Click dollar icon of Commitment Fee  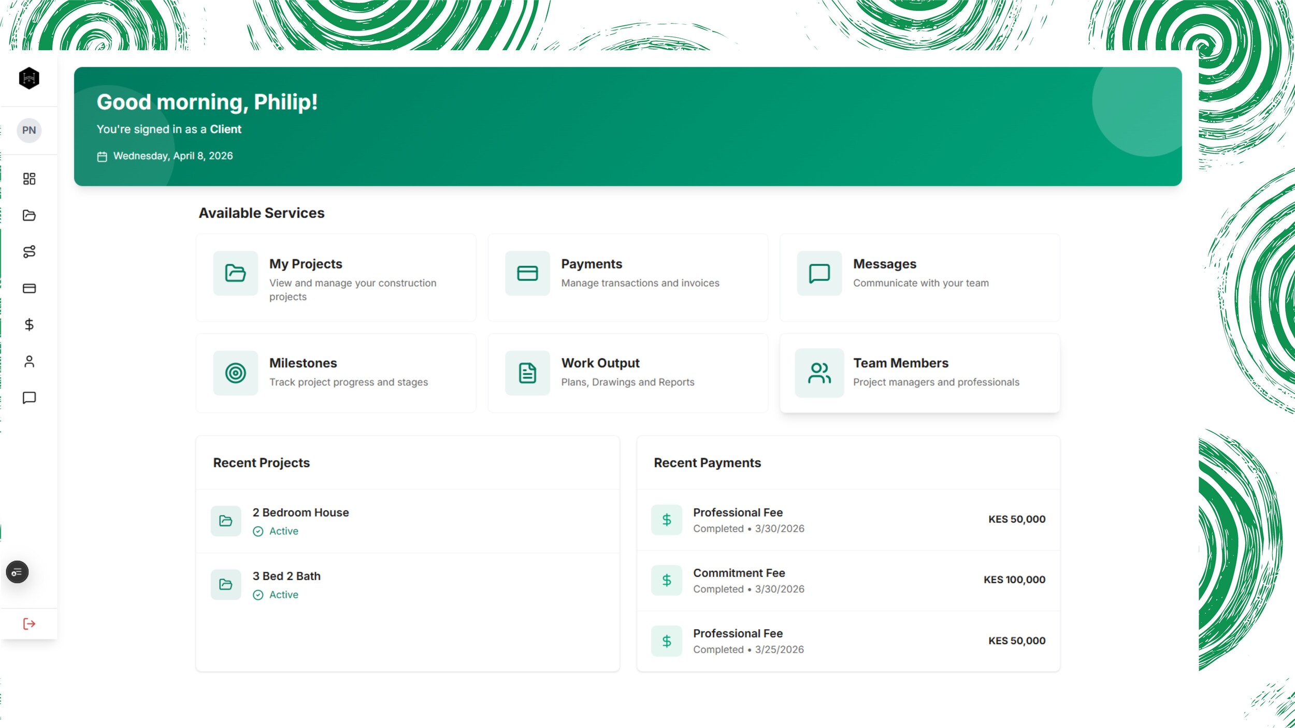click(x=667, y=581)
